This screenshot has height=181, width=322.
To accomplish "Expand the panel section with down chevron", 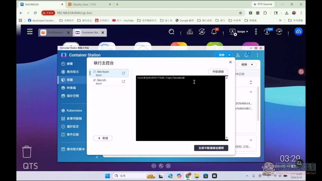I will 251,140.
